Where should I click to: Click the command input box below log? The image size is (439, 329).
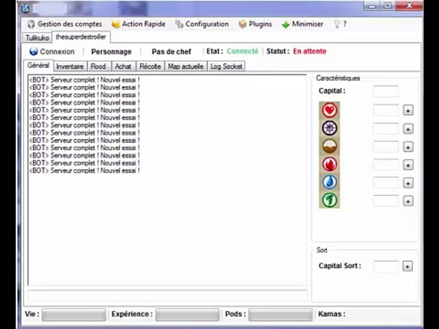(x=167, y=296)
